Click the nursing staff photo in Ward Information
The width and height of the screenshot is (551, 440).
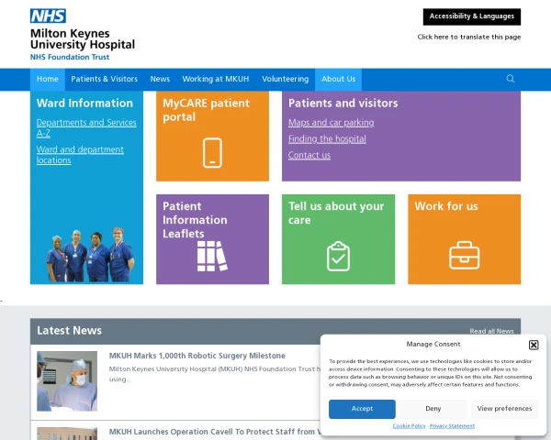pos(90,255)
